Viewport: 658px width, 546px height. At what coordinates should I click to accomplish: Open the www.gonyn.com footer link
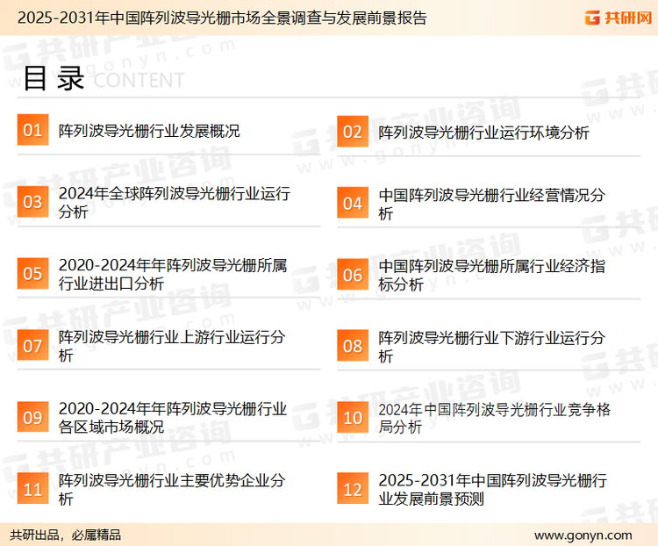(583, 535)
